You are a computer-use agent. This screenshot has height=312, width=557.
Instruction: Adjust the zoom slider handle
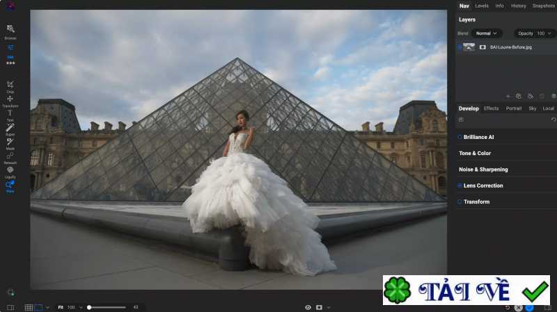pos(89,307)
